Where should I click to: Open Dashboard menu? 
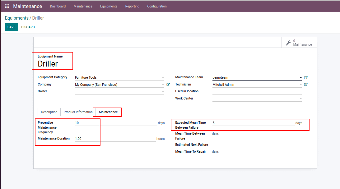[x=58, y=6]
